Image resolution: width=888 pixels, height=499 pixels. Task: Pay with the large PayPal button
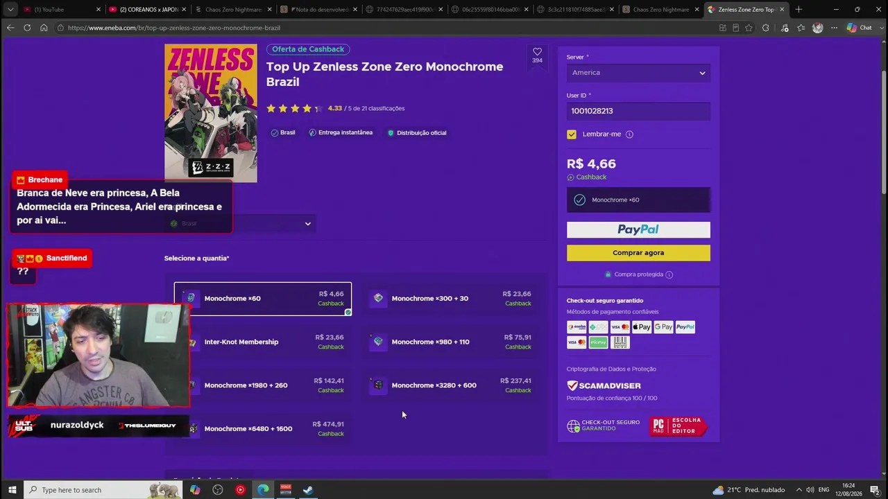pos(638,230)
